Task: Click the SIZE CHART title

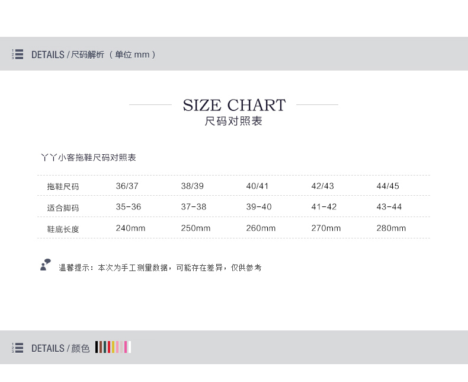Action: coord(234,106)
